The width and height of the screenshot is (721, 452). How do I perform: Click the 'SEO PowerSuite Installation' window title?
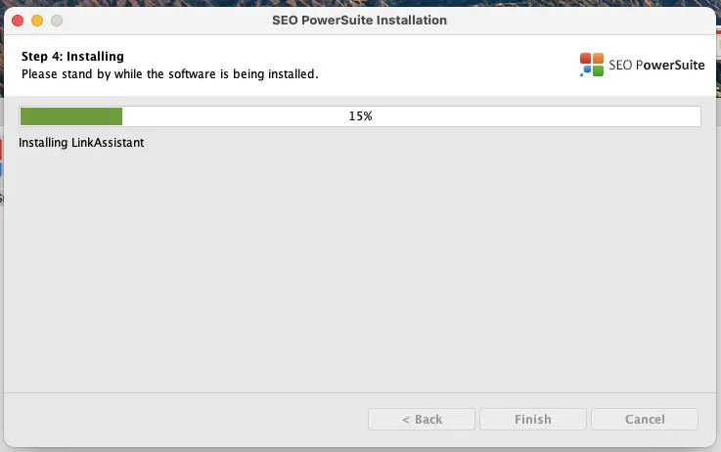[x=360, y=20]
